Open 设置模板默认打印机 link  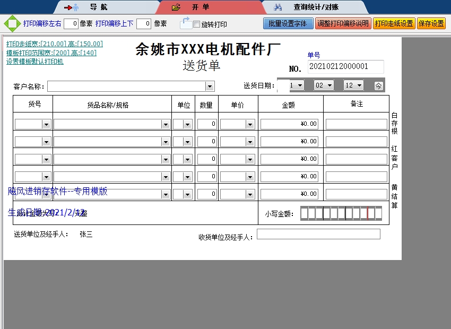pyautogui.click(x=34, y=60)
